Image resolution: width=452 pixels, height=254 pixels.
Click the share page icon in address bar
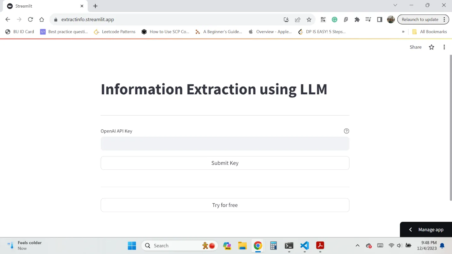(298, 20)
